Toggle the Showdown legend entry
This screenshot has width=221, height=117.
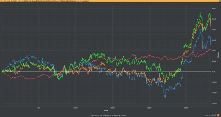tap(114, 115)
